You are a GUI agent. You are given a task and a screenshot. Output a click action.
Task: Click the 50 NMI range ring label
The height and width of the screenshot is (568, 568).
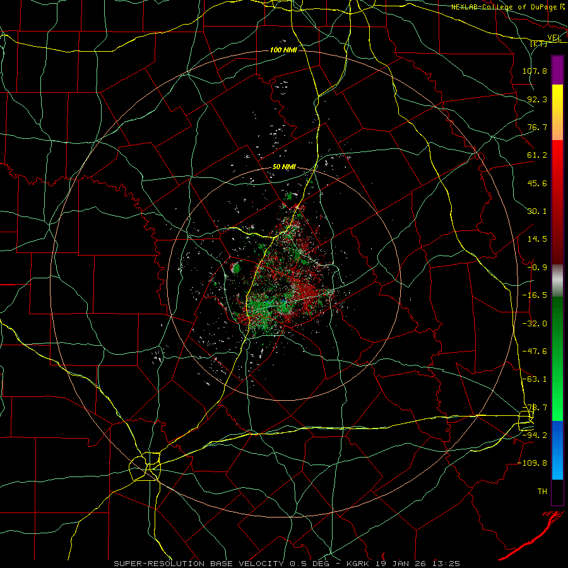coord(284,167)
